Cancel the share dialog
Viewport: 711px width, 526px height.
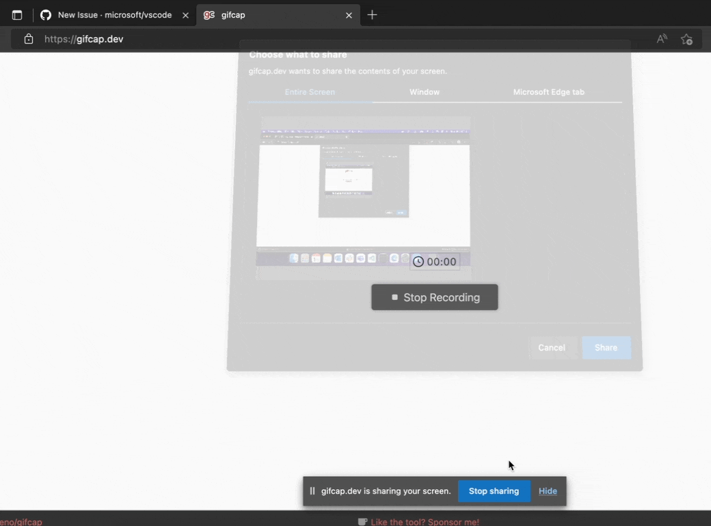552,348
